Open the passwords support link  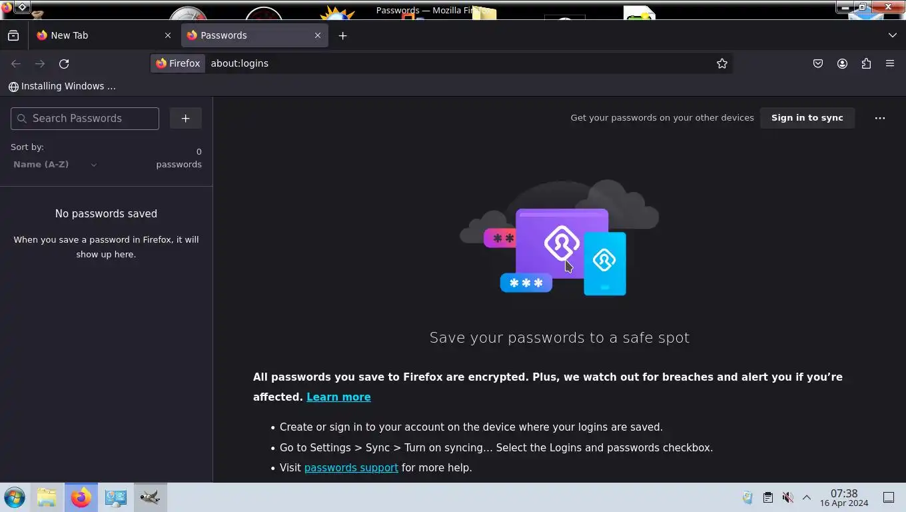(351, 468)
